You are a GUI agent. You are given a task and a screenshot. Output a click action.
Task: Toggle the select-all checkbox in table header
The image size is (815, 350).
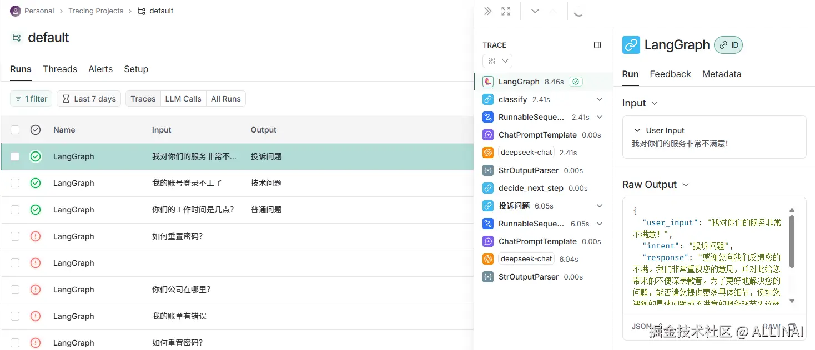pyautogui.click(x=15, y=130)
